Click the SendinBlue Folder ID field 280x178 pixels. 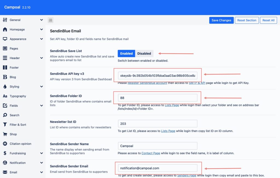coord(157,98)
